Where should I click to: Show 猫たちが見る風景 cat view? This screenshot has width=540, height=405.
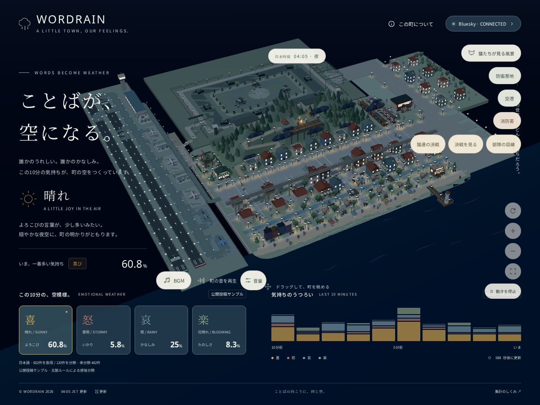pyautogui.click(x=491, y=53)
